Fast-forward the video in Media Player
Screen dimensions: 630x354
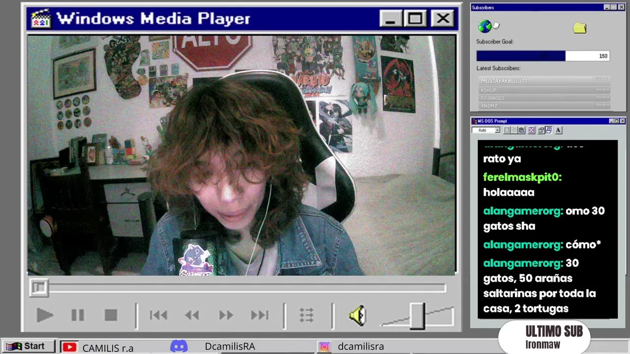tap(226, 315)
